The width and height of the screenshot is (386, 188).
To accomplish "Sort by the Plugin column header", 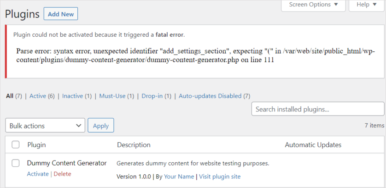I will pos(36,145).
